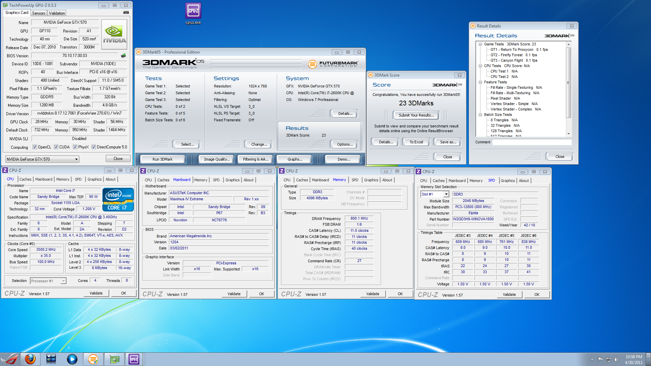This screenshot has height=366, width=651.
Task: Click the volume speaker tray icon
Action: click(616, 360)
